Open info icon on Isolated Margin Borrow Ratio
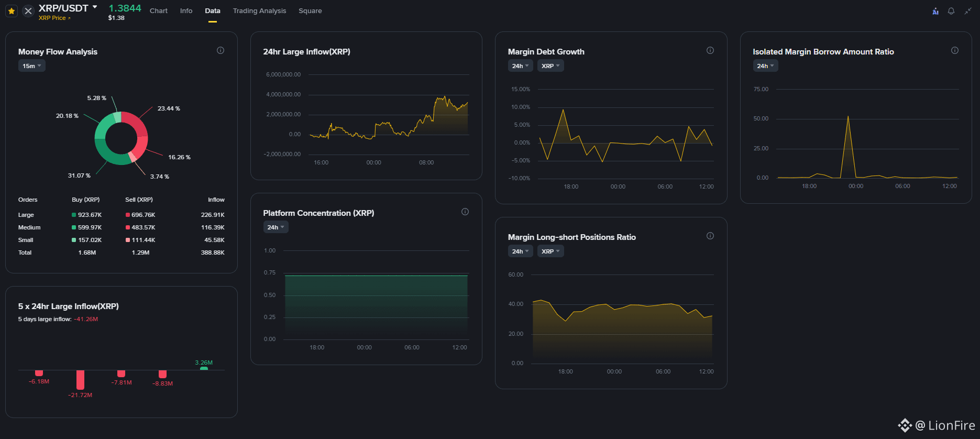This screenshot has height=439, width=980. [x=955, y=51]
